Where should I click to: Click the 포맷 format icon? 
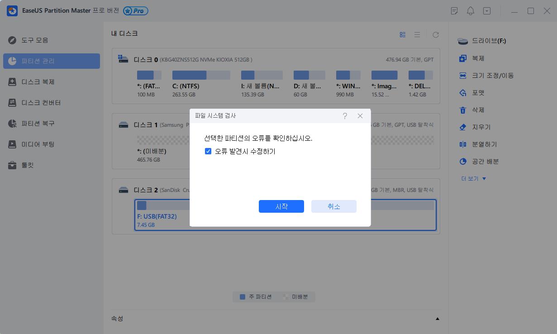click(x=462, y=93)
